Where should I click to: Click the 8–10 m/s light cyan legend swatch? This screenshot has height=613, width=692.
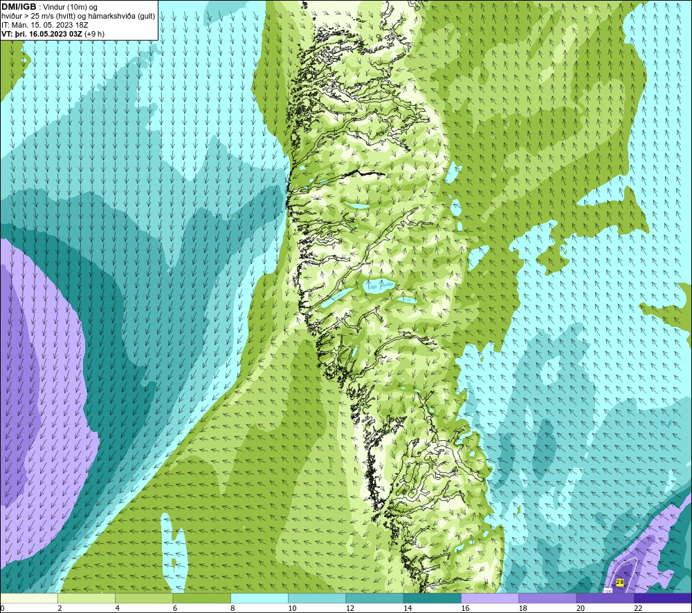(x=259, y=598)
